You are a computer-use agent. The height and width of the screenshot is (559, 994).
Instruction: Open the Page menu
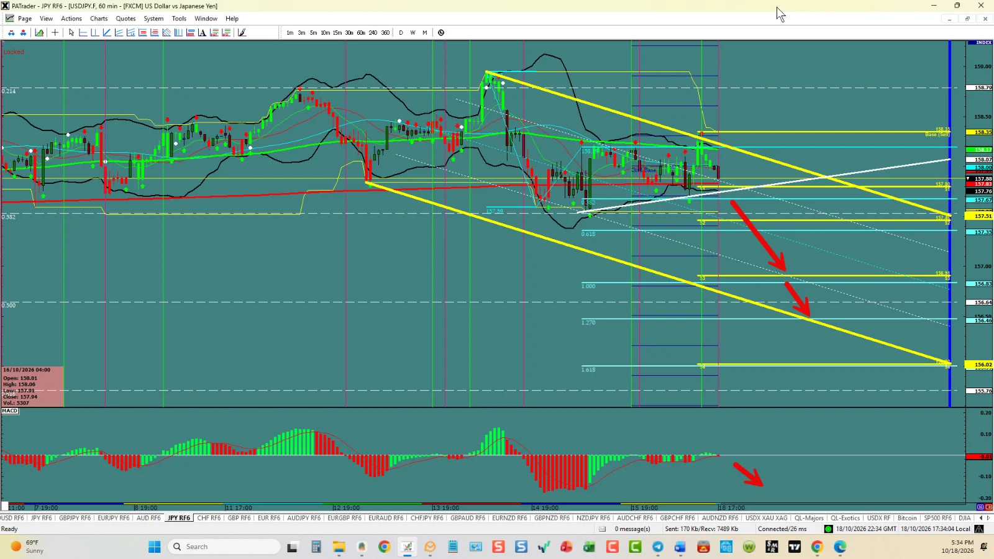coord(25,19)
